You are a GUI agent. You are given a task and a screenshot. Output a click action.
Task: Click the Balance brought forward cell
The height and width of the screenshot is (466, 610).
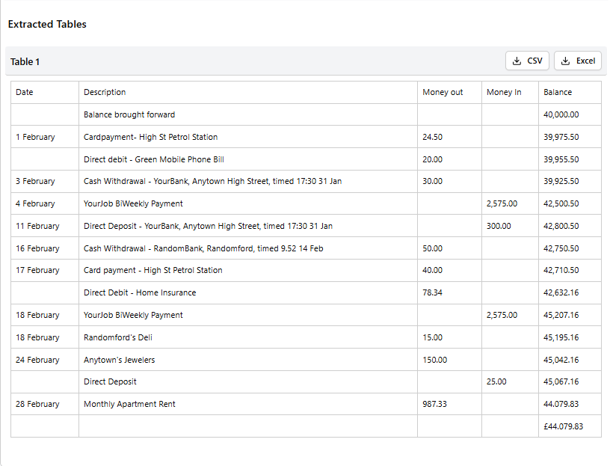pos(129,114)
